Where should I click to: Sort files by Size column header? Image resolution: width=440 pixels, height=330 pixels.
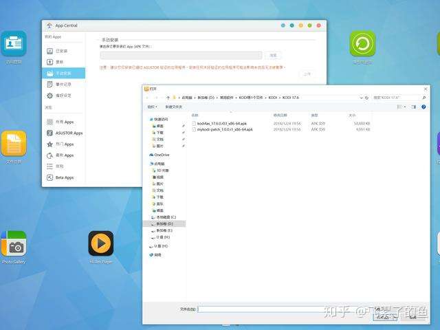tap(352, 115)
